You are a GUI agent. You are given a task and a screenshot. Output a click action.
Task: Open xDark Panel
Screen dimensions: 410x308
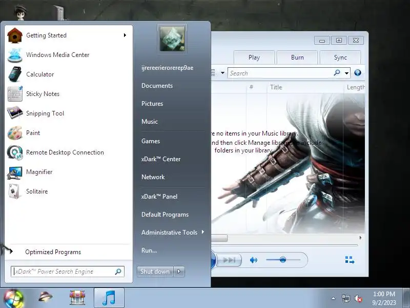pyautogui.click(x=159, y=197)
